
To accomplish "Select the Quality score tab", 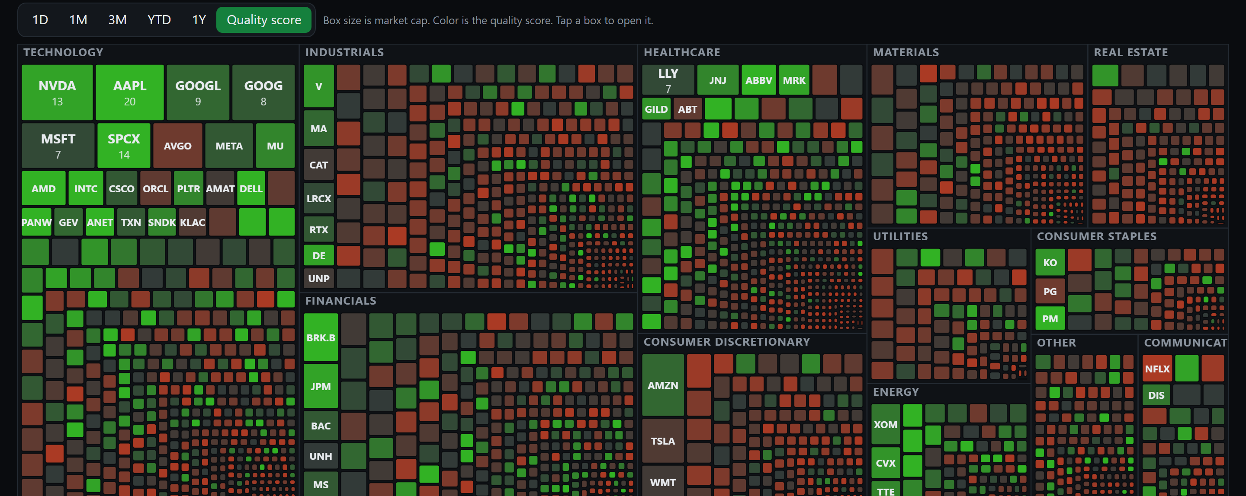I will (263, 20).
